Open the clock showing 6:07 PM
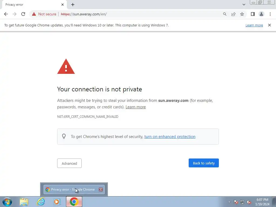 click(x=262, y=202)
